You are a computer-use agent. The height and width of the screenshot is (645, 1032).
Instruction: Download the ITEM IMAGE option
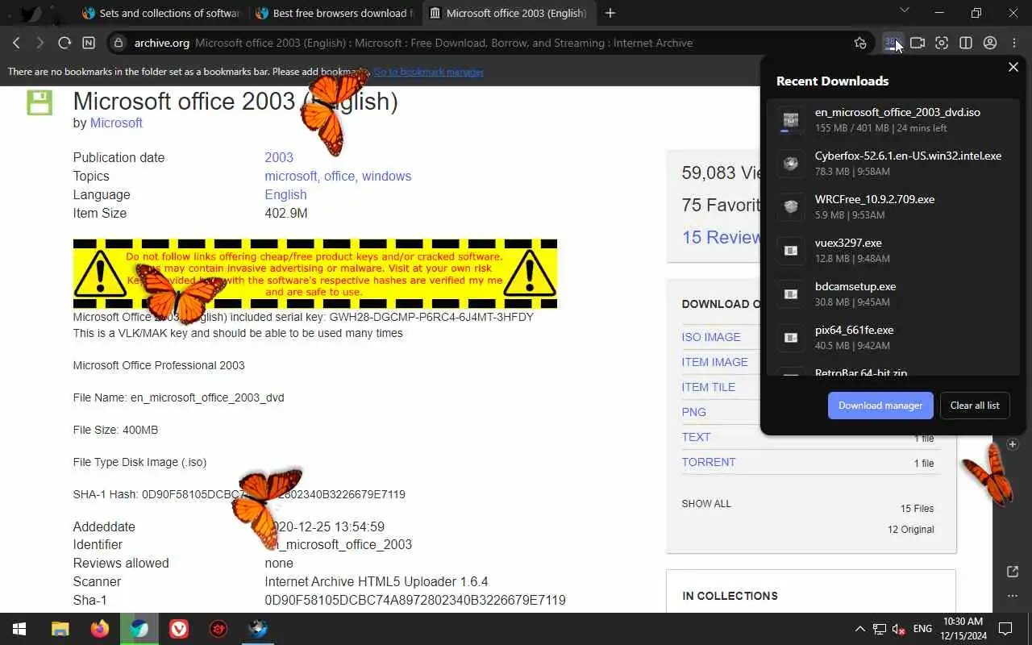[715, 362]
